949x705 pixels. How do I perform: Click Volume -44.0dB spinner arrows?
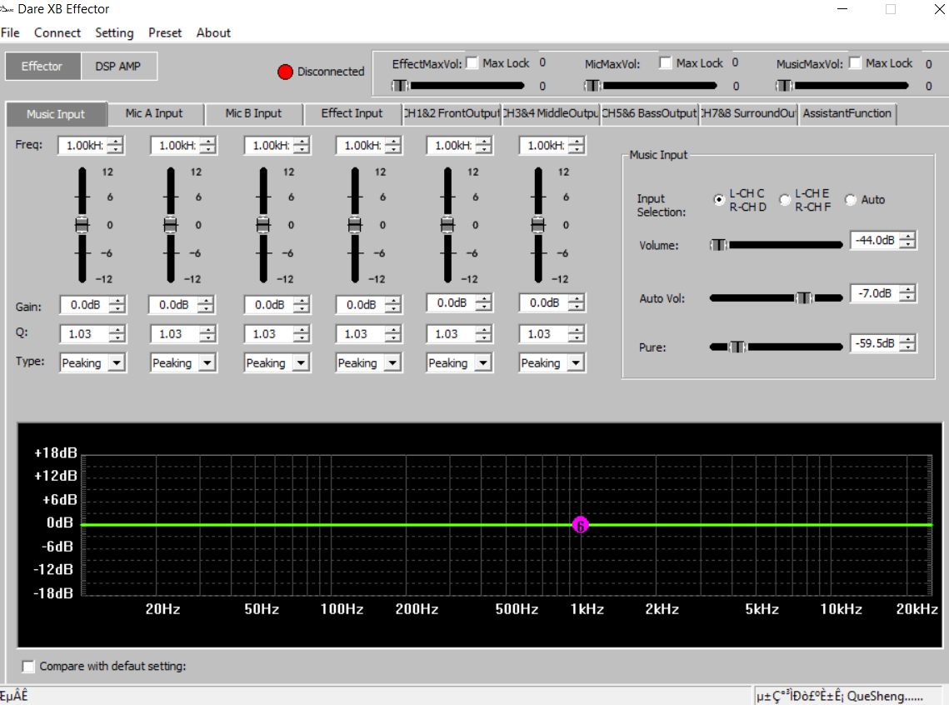(907, 240)
